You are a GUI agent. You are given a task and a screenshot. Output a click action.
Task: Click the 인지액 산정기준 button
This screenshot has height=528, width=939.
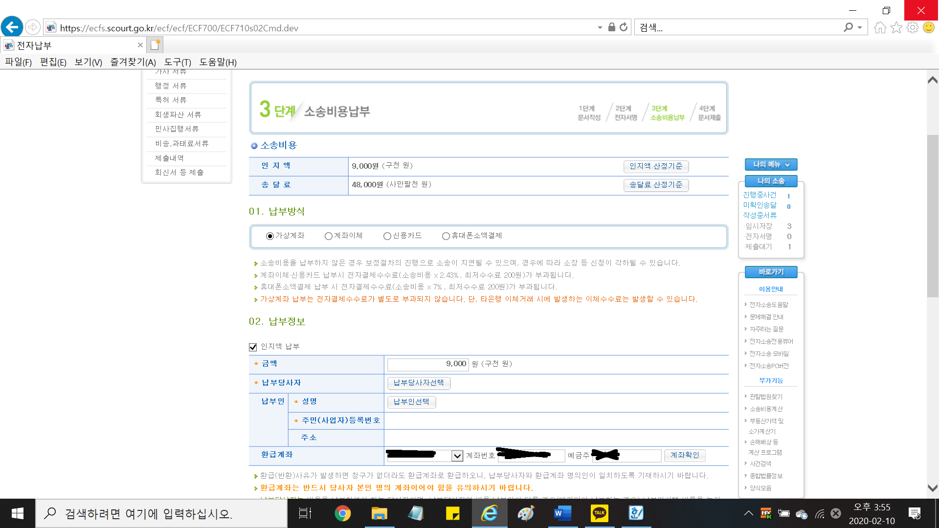(x=656, y=166)
